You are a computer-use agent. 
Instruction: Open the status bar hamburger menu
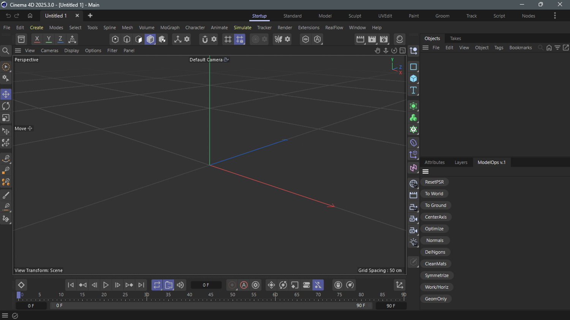[x=5, y=316]
